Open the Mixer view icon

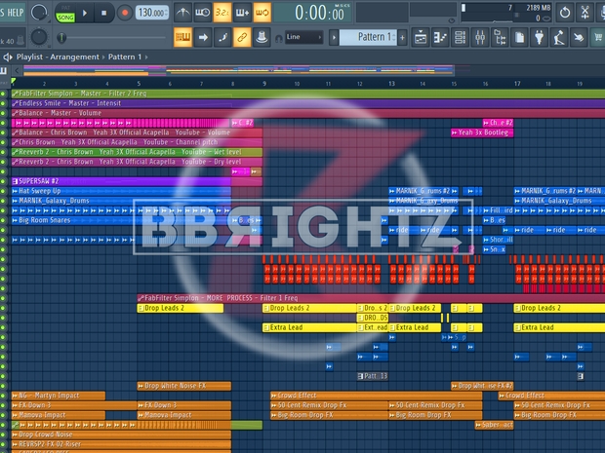pyautogui.click(x=480, y=37)
